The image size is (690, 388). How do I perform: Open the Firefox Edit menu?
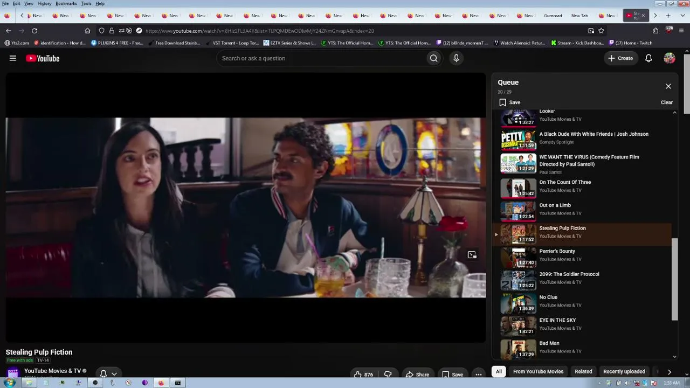[x=17, y=4]
